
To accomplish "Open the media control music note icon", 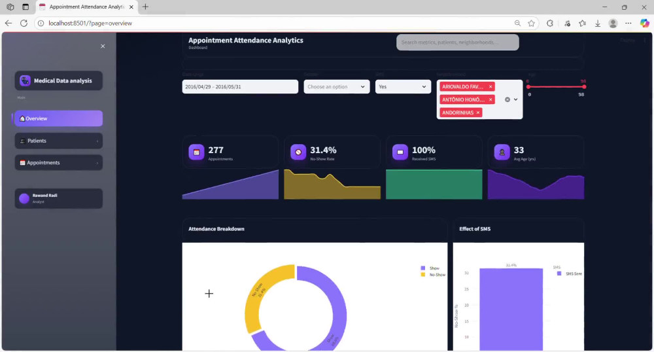I will pyautogui.click(x=567, y=24).
